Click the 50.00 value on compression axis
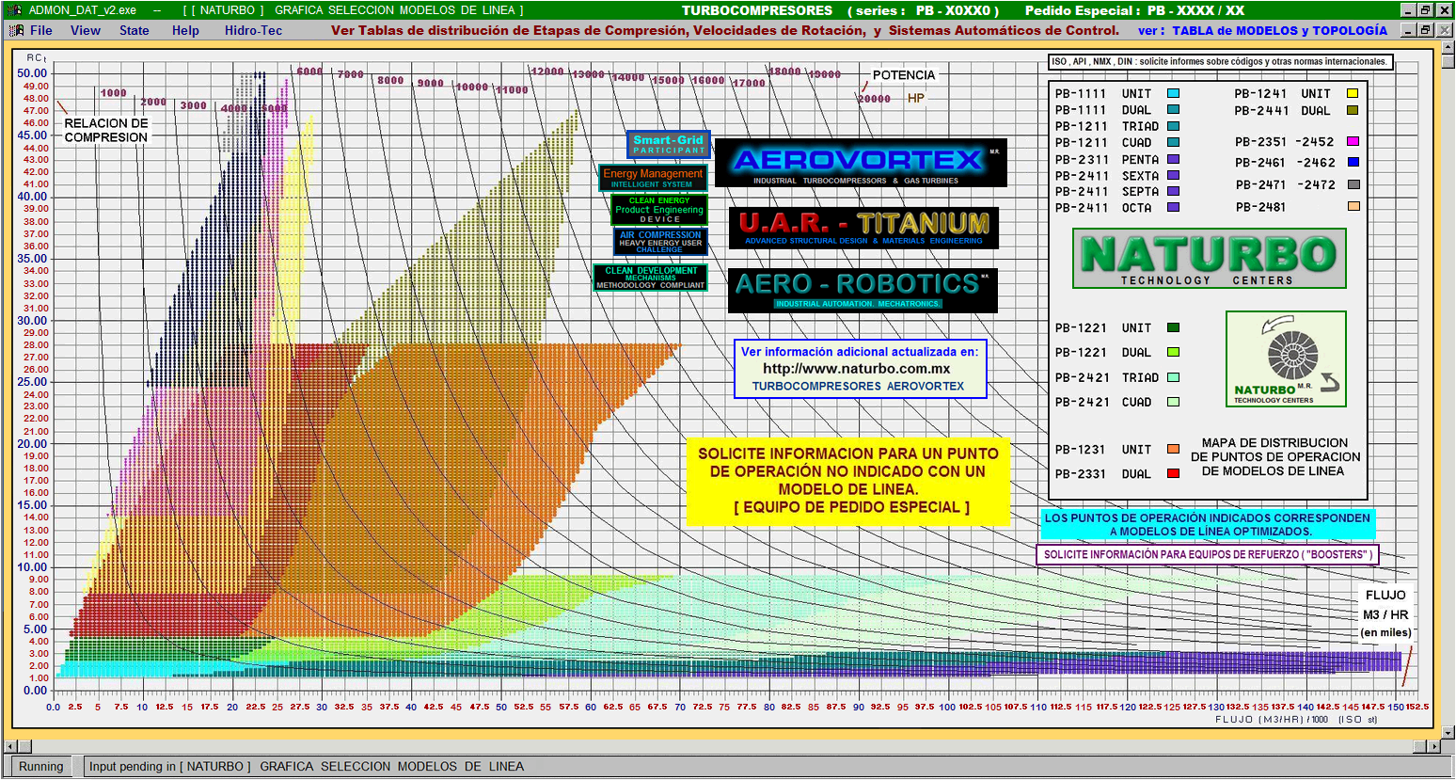The width and height of the screenshot is (1456, 780). point(32,73)
